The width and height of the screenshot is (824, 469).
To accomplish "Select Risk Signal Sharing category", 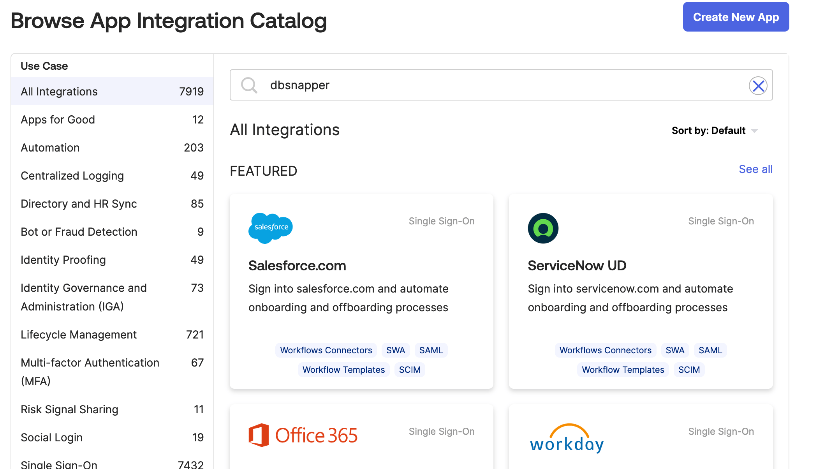I will click(112, 409).
